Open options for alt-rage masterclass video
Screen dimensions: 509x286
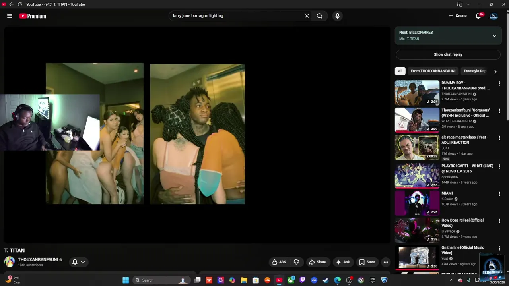coord(499,138)
